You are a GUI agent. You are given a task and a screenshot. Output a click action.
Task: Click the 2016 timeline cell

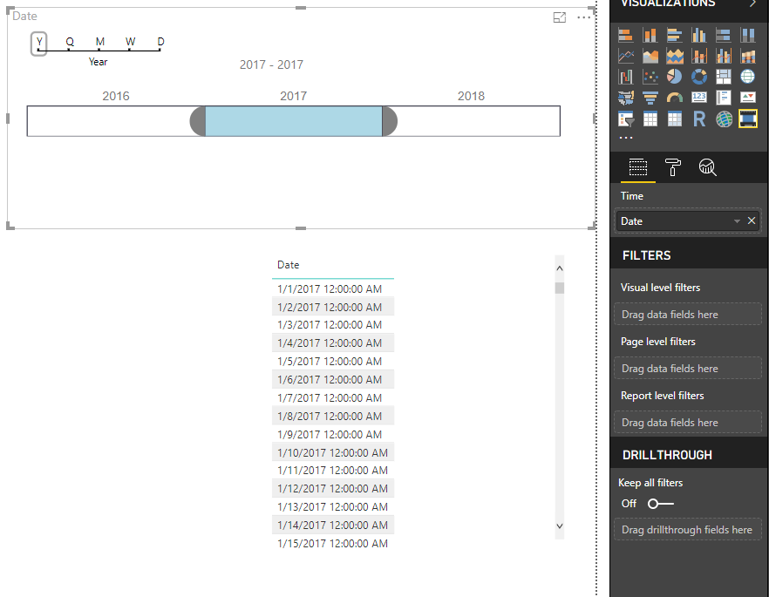pyautogui.click(x=116, y=121)
